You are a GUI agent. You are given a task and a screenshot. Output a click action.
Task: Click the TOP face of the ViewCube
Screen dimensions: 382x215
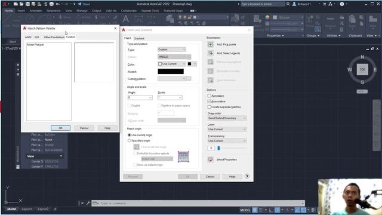[362, 69]
